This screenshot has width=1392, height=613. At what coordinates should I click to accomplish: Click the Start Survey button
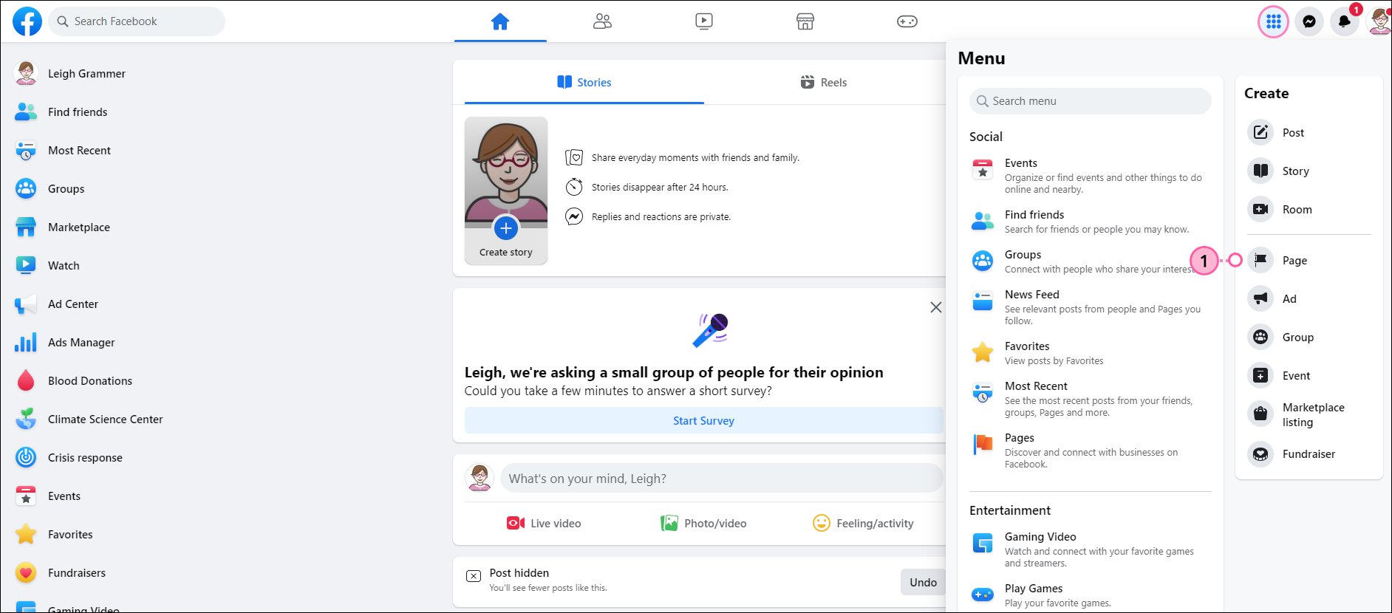pyautogui.click(x=703, y=420)
